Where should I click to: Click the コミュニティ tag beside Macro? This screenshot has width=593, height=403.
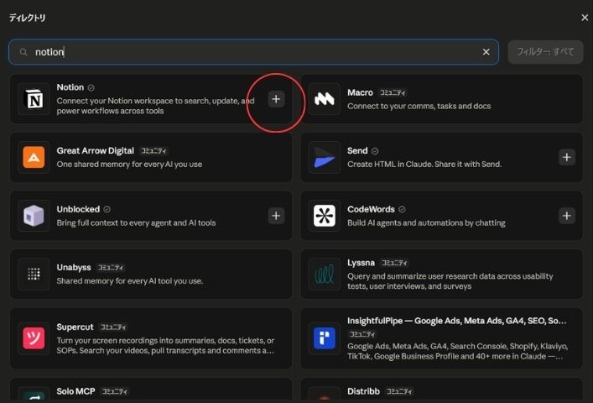click(393, 92)
